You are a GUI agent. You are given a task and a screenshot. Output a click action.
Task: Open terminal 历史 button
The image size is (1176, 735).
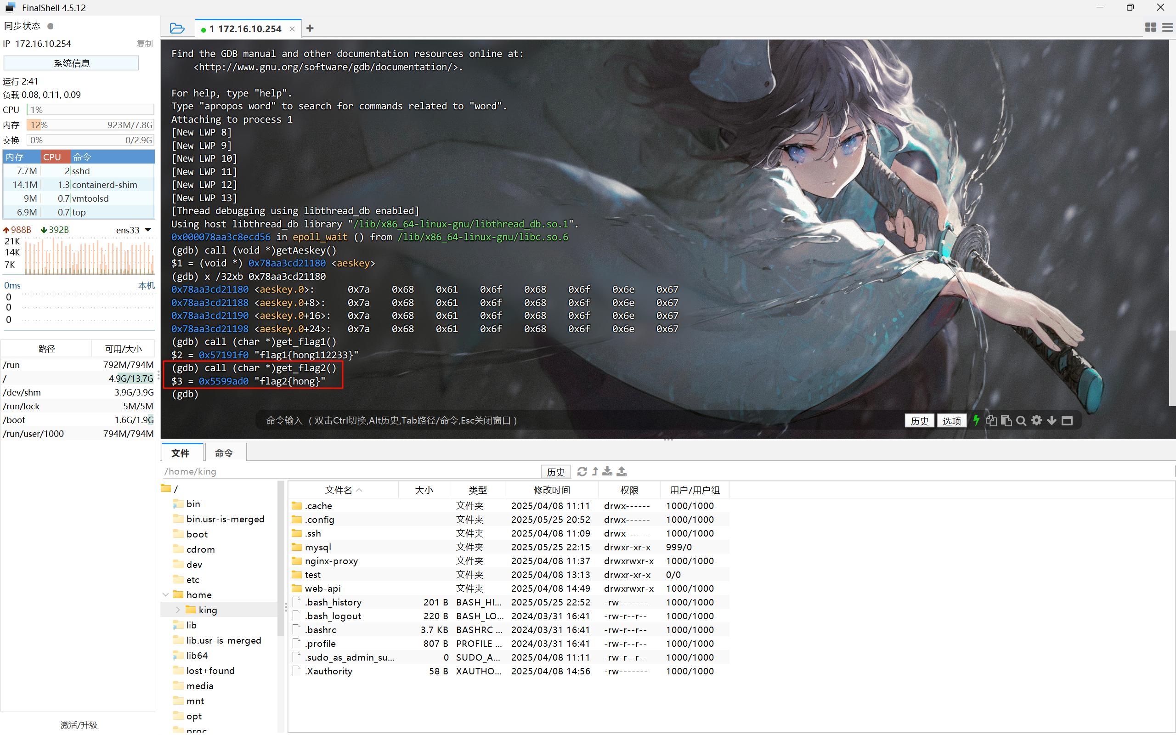point(919,421)
